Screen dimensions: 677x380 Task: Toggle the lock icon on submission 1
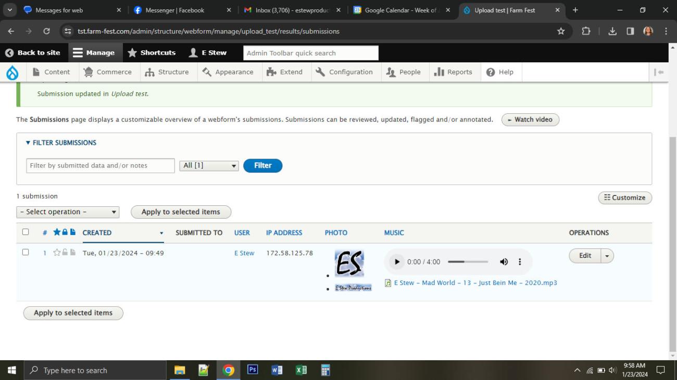[65, 253]
